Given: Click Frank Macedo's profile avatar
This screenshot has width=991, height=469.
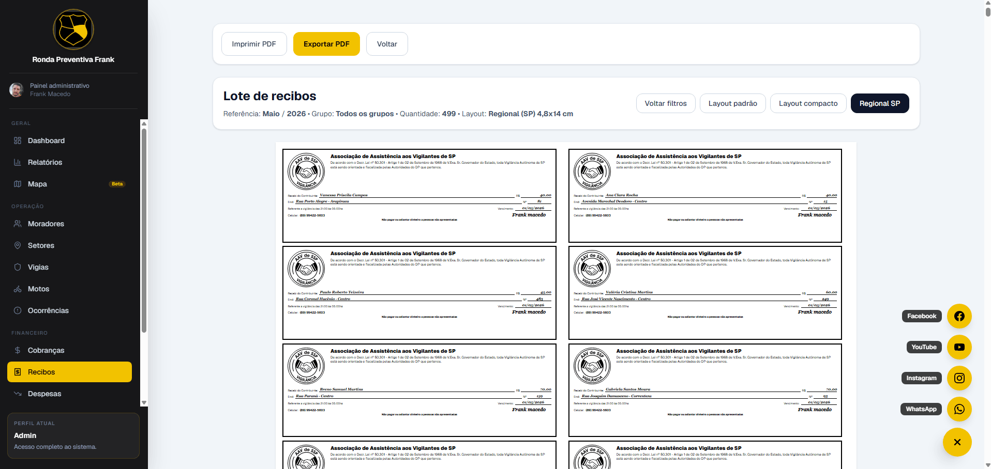Looking at the screenshot, I should [x=17, y=90].
